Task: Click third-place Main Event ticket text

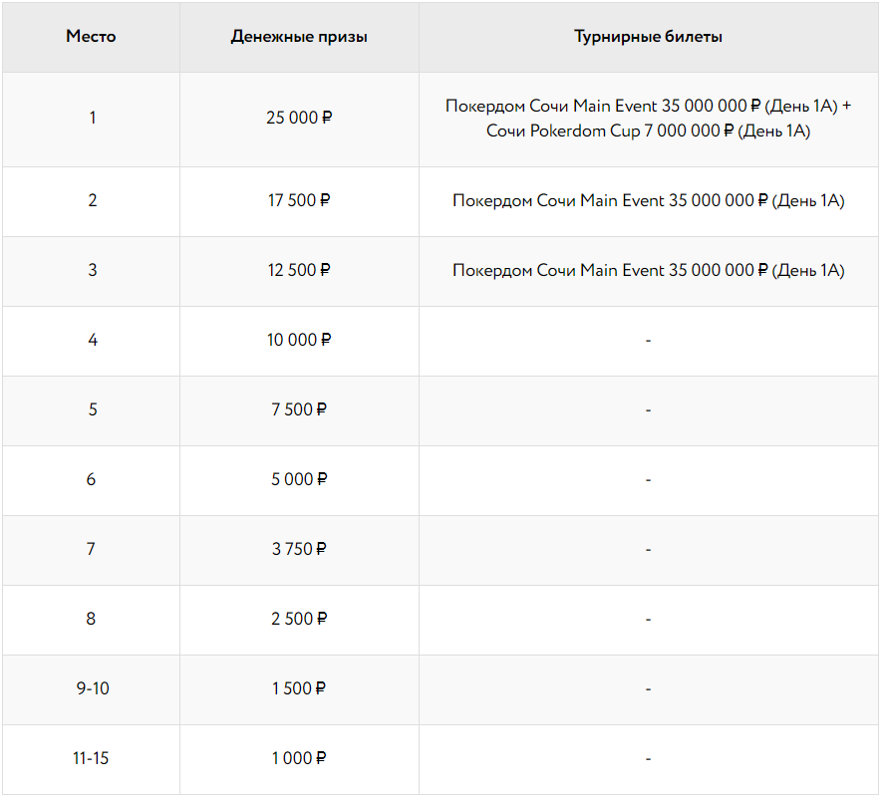Action: pos(648,270)
